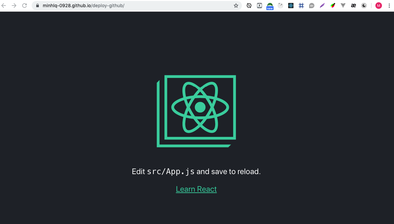Open the React Developer Tools extension
Image resolution: width=394 pixels, height=224 pixels.
tap(291, 6)
